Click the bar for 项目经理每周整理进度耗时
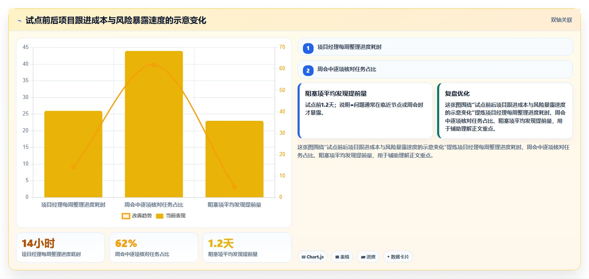 point(73,154)
